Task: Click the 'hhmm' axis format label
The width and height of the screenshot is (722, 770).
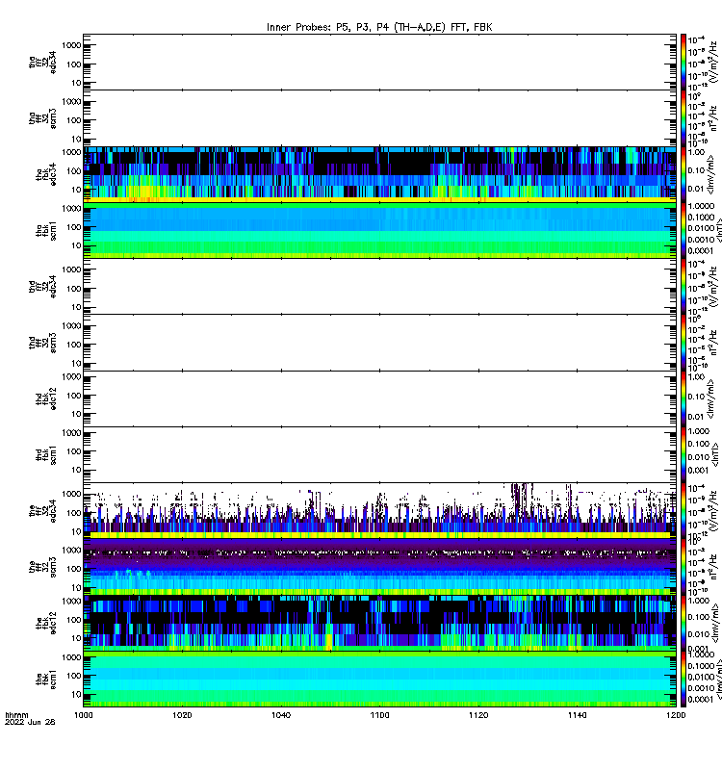Action: pos(16,715)
